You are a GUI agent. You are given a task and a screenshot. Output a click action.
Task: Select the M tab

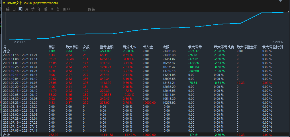tap(52, 9)
